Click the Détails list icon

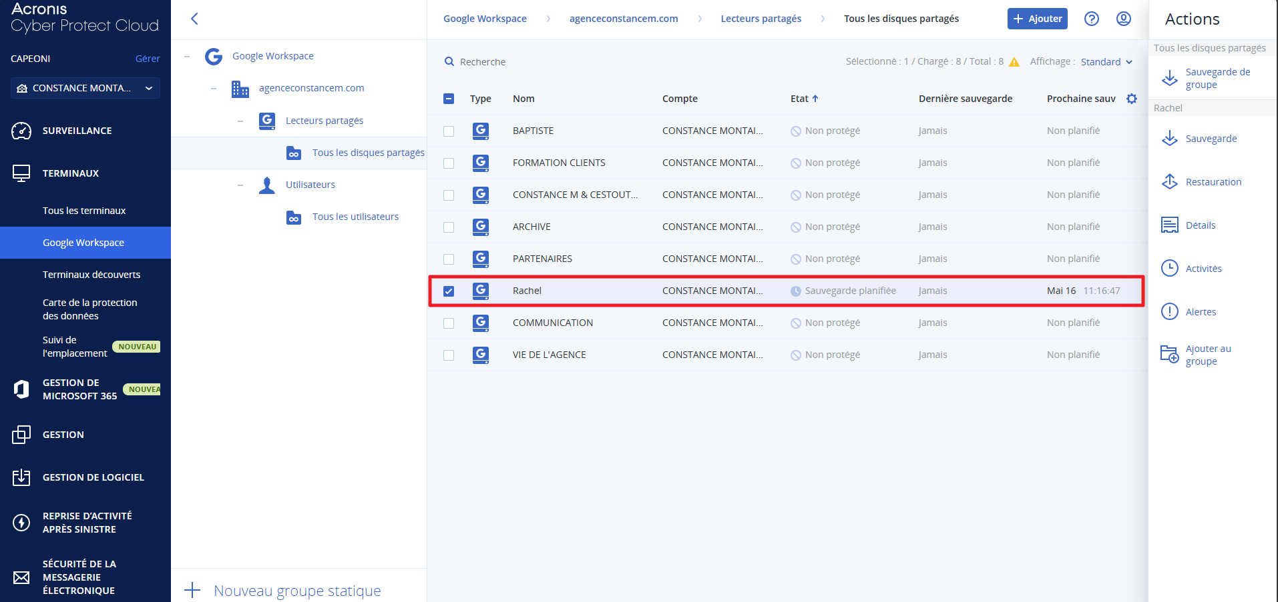[1170, 225]
